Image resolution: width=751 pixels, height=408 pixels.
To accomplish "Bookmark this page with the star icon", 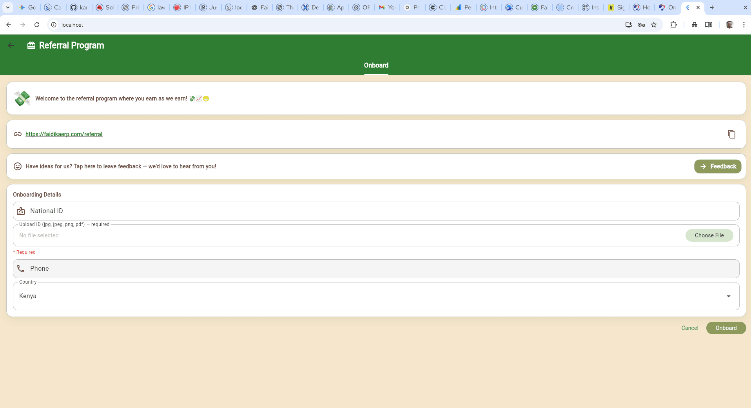I will pos(654,25).
